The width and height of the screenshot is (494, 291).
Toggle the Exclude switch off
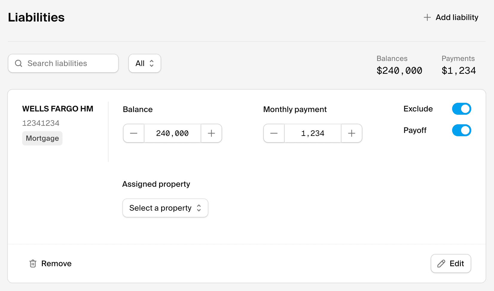click(x=461, y=109)
